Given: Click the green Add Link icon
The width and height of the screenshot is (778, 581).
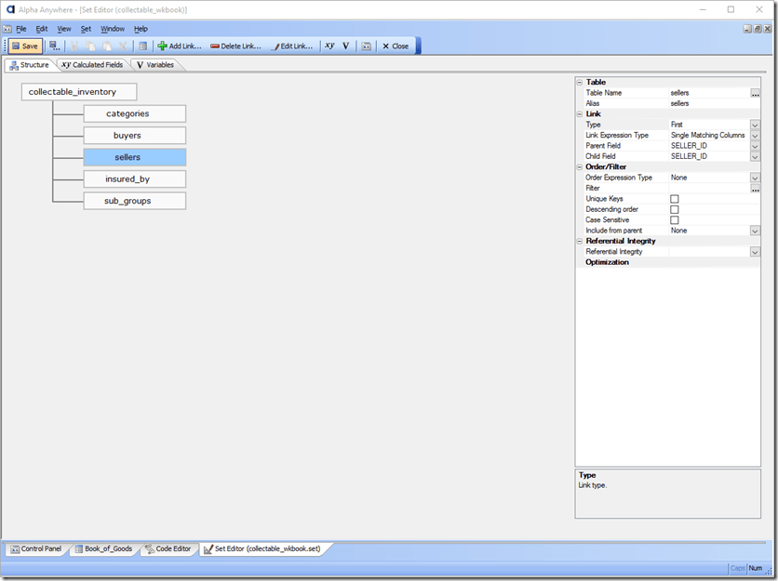Looking at the screenshot, I should point(163,46).
